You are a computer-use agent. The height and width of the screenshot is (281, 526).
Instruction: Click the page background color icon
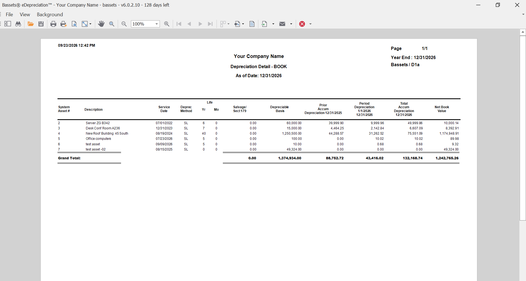click(237, 24)
